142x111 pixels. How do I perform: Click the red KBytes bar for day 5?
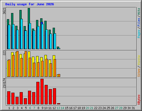[x=25, y=101]
